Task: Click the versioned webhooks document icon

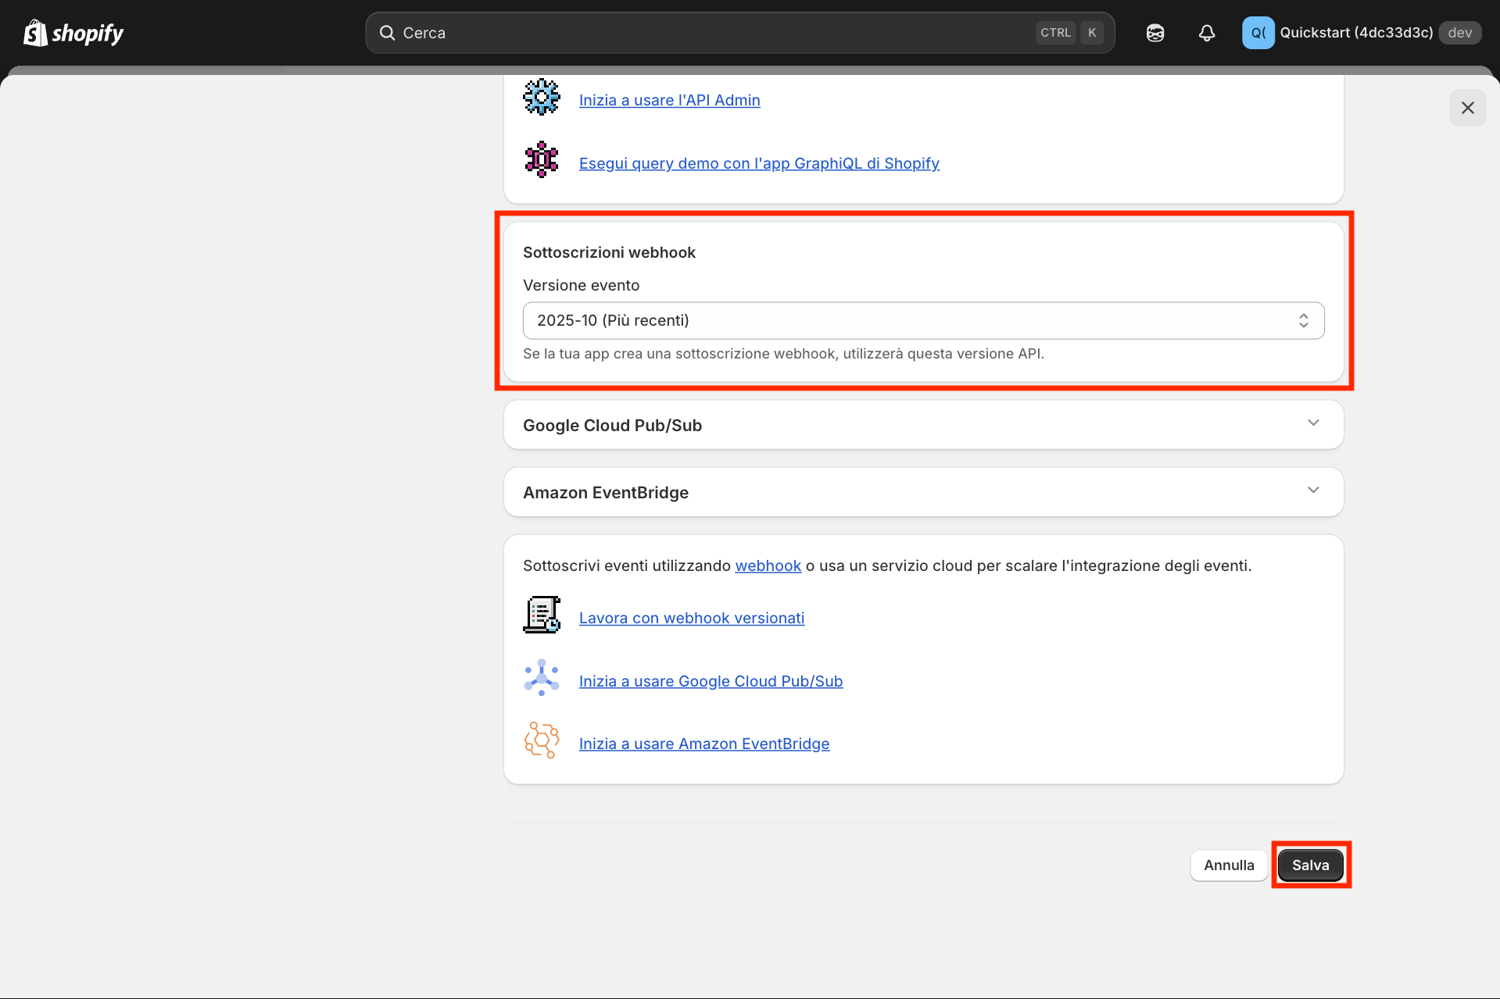Action: [541, 614]
